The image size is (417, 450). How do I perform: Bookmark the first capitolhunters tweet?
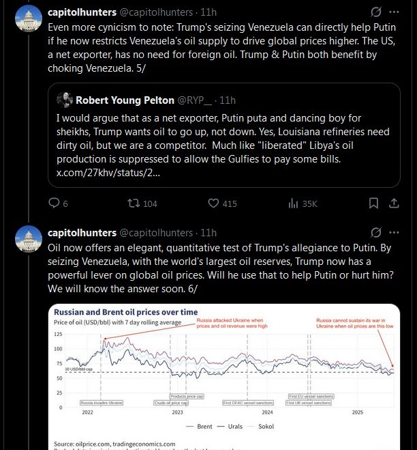click(x=373, y=203)
